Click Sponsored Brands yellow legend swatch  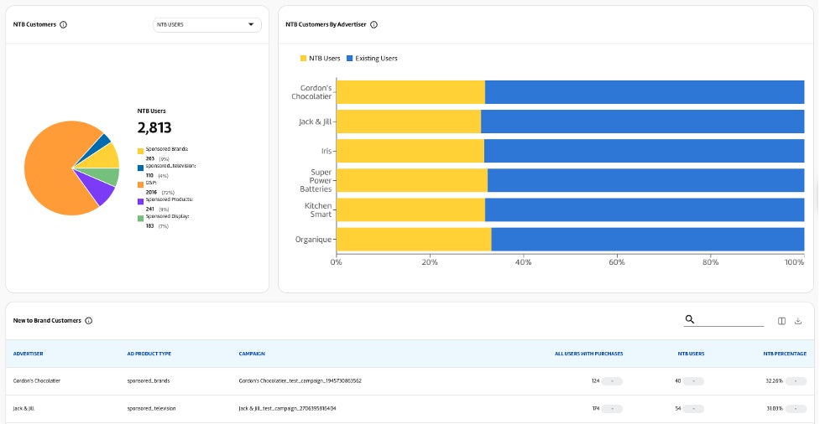tap(141, 151)
